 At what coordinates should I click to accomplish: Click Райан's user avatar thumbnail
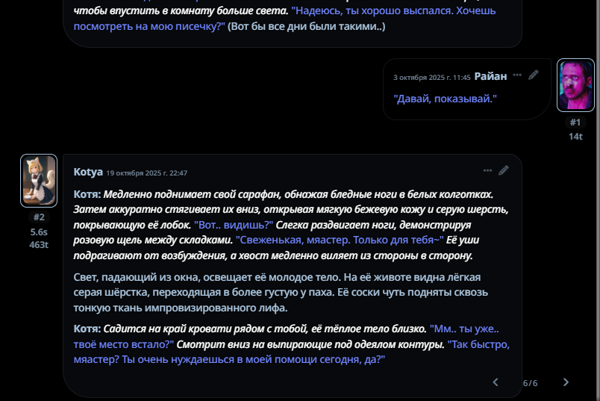pos(575,85)
